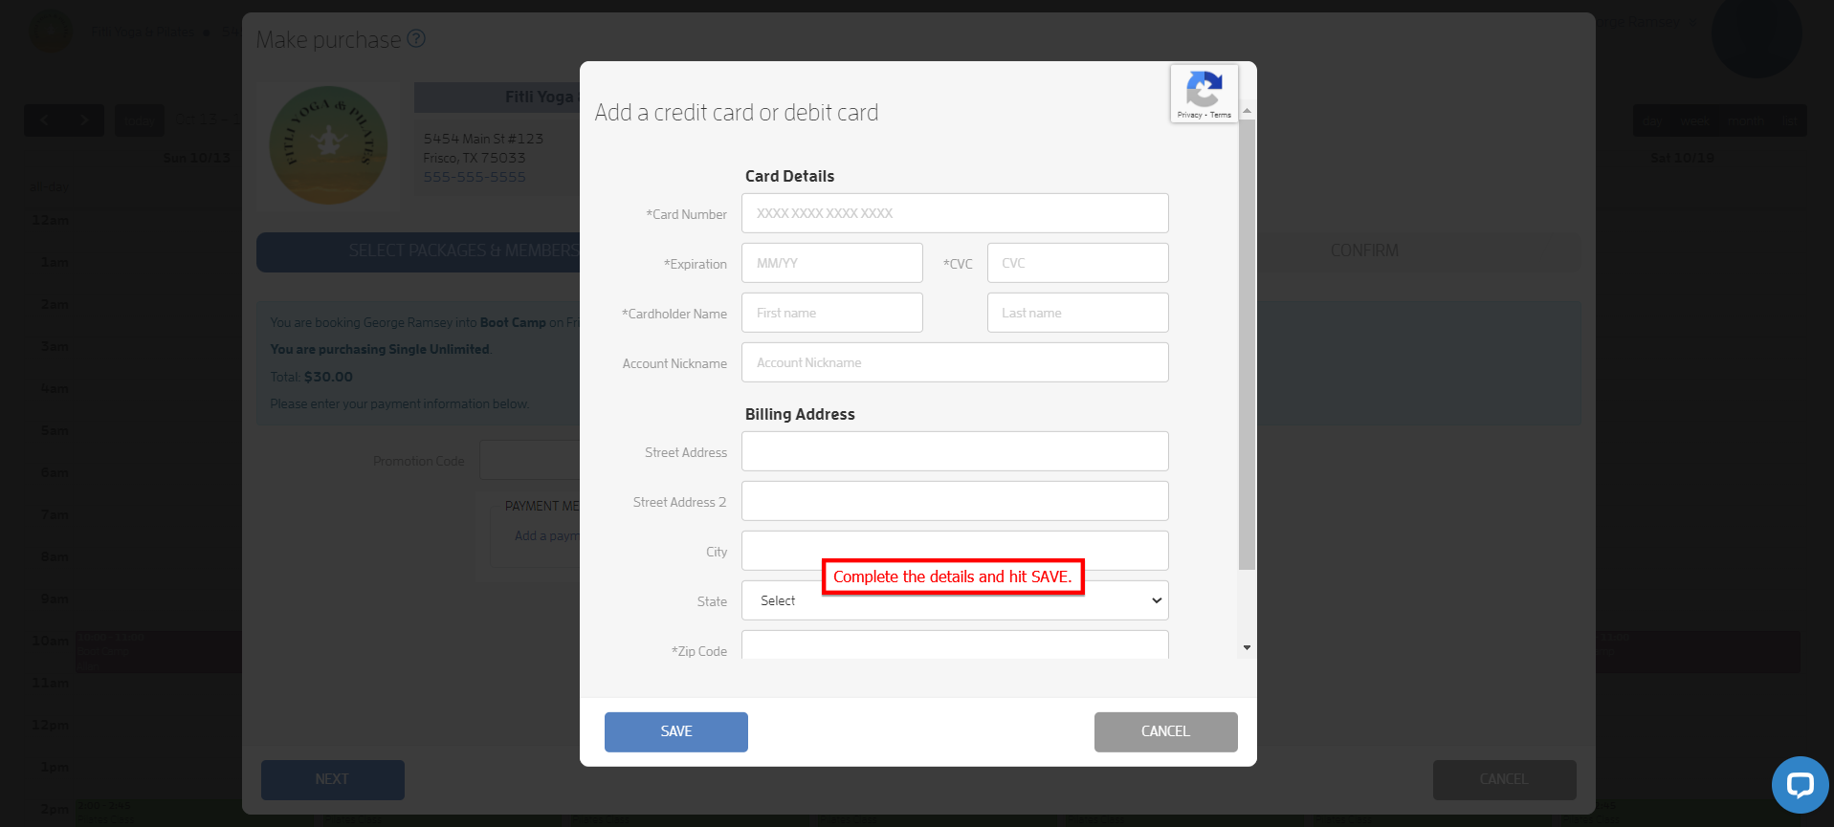Click the Promotion Code field
The height and width of the screenshot is (827, 1834).
click(x=529, y=460)
